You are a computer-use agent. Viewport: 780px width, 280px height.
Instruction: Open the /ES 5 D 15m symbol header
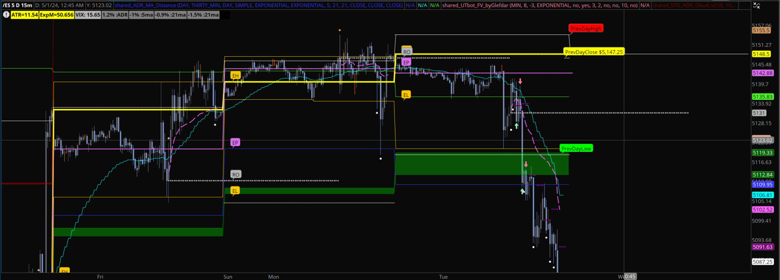pyautogui.click(x=18, y=5)
